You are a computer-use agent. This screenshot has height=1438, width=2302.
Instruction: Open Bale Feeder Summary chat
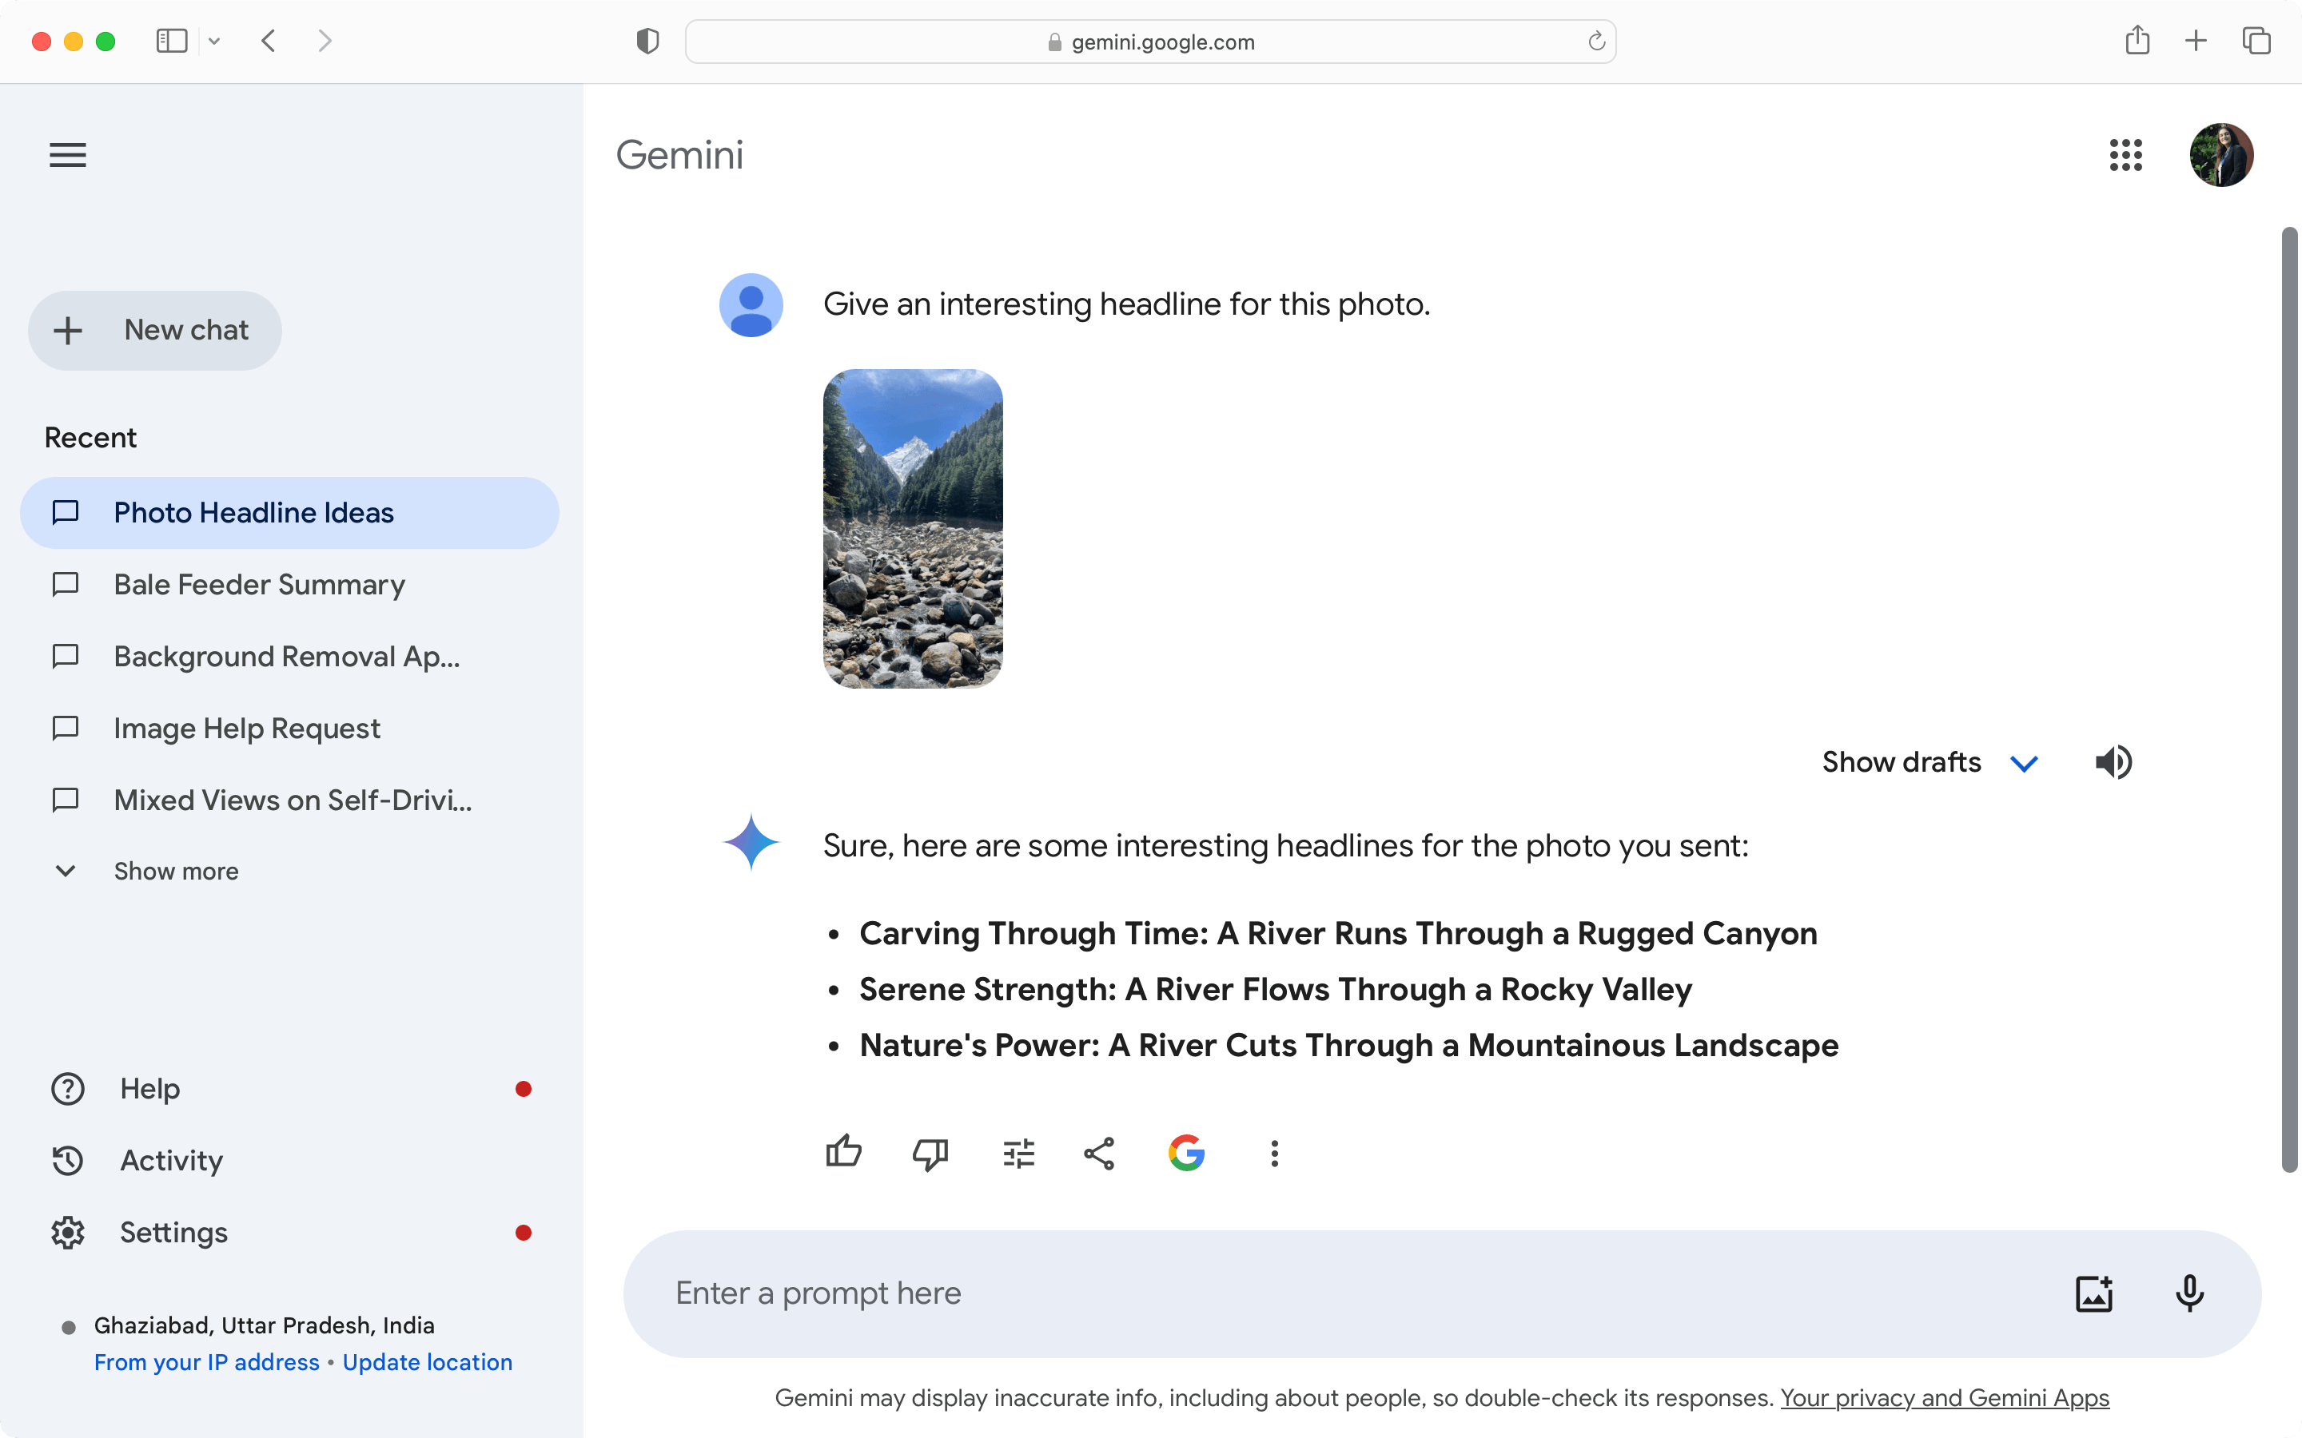click(289, 584)
